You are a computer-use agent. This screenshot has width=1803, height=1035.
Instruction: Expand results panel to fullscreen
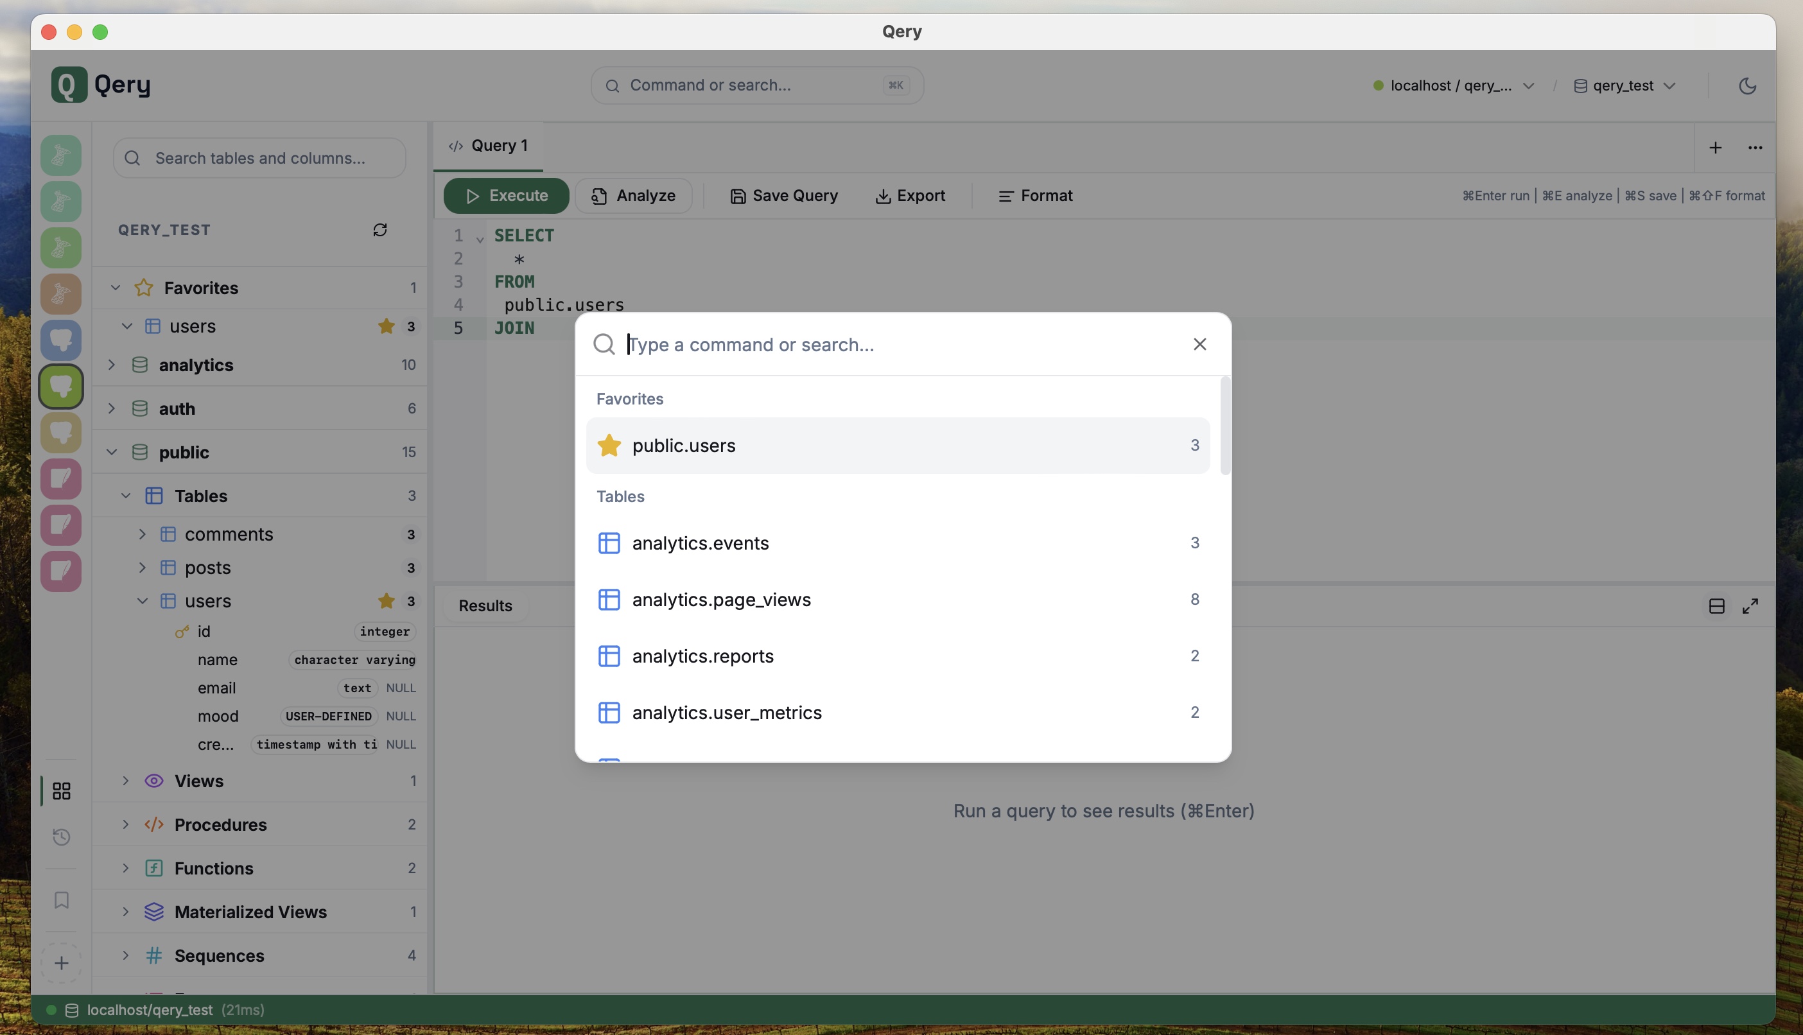tap(1750, 605)
